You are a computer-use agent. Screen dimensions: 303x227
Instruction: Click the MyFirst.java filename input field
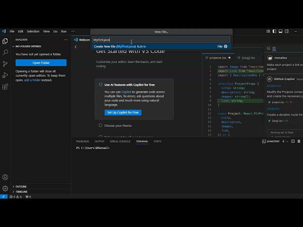[161, 40]
